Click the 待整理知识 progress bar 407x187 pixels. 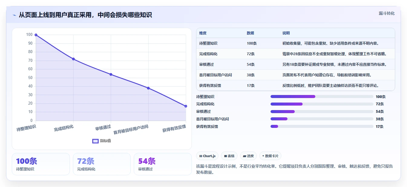pos(322,97)
